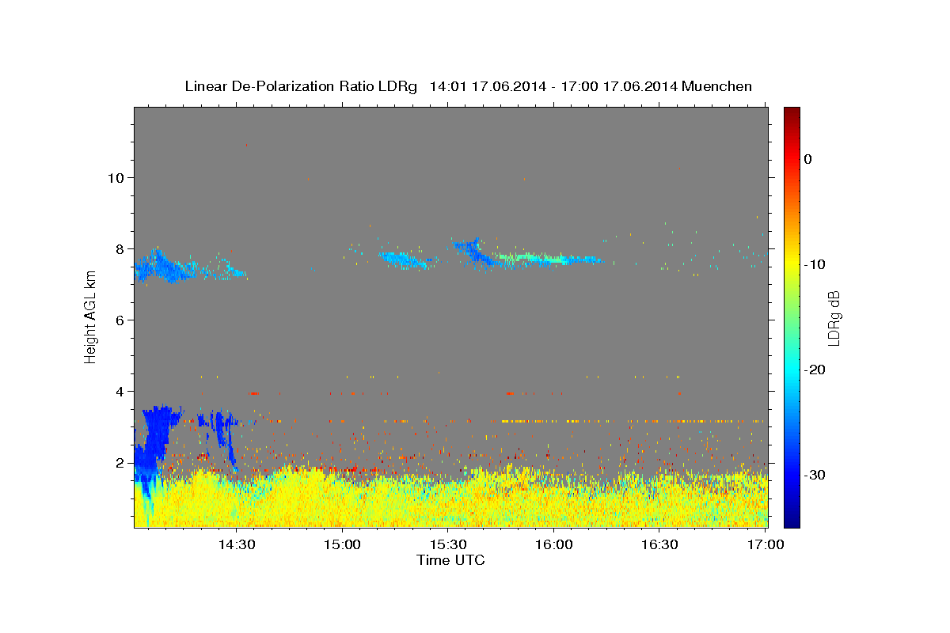The image size is (950, 633).
Task: Click the 14:30 time tick label
Action: (237, 544)
